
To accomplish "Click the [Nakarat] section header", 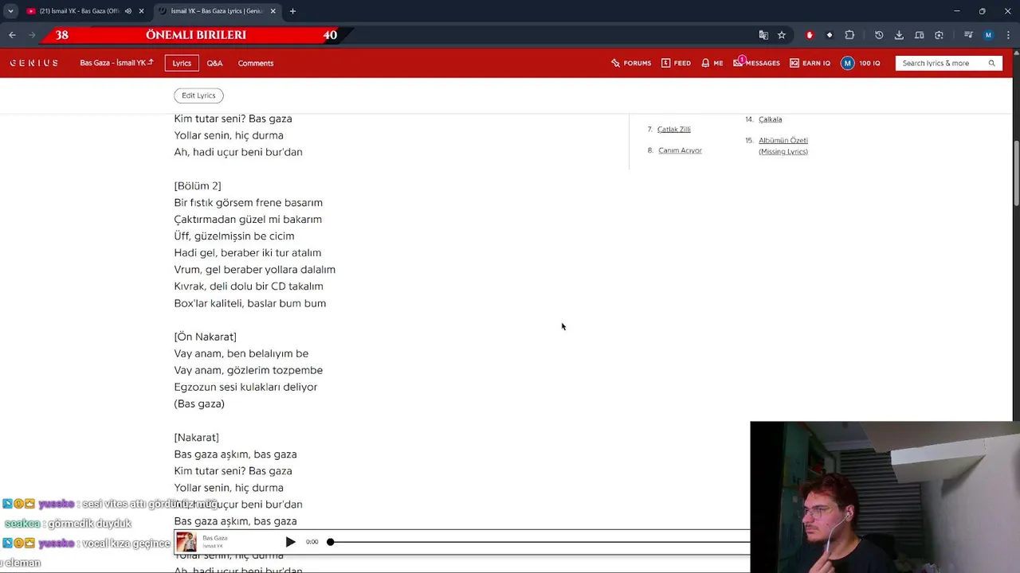I will pyautogui.click(x=197, y=438).
